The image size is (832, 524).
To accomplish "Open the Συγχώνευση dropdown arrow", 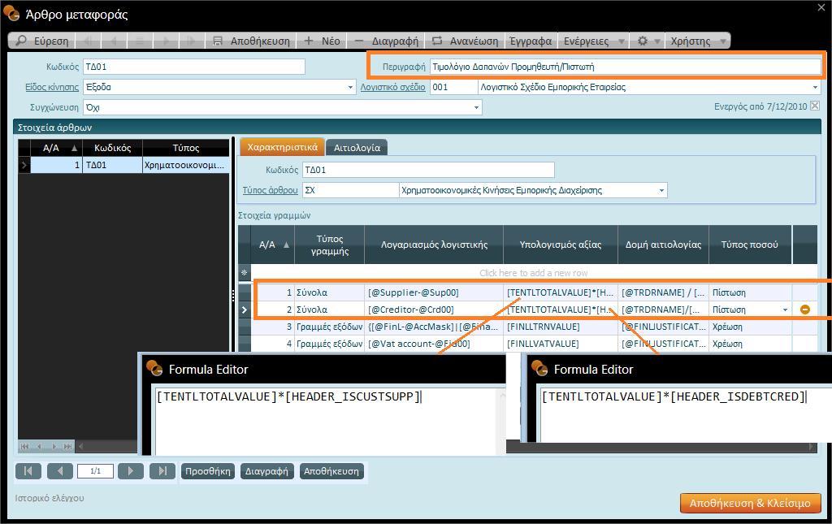I will pyautogui.click(x=476, y=108).
